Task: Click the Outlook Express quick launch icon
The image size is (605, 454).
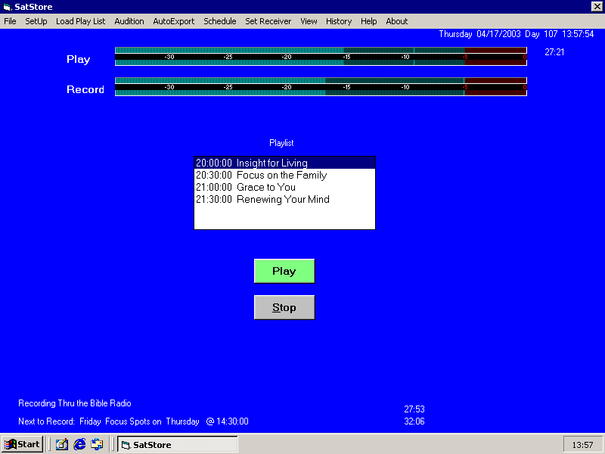Action: 97,444
